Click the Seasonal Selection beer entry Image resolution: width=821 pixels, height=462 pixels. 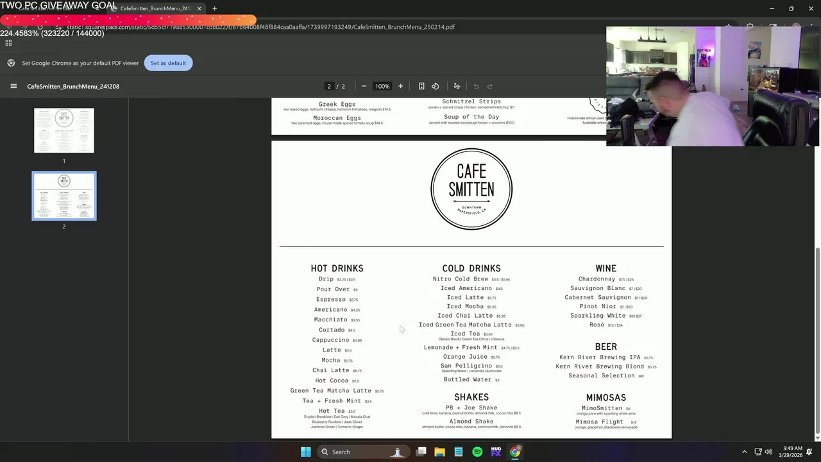click(x=605, y=376)
